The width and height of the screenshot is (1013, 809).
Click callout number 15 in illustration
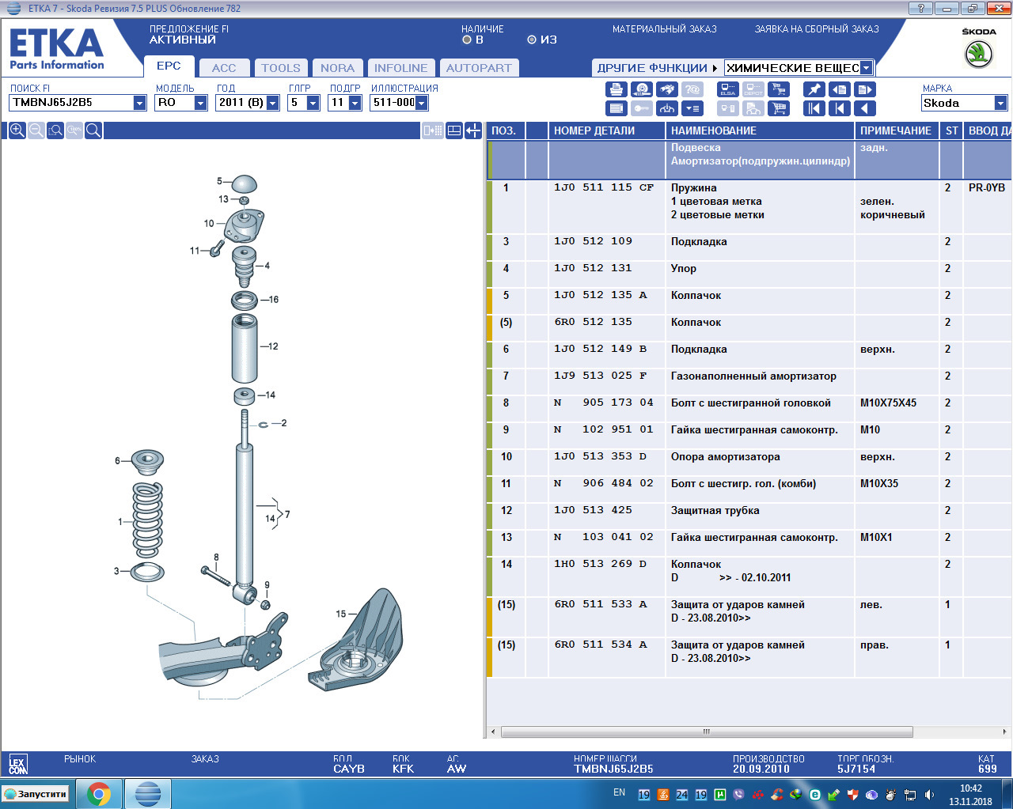click(x=341, y=614)
